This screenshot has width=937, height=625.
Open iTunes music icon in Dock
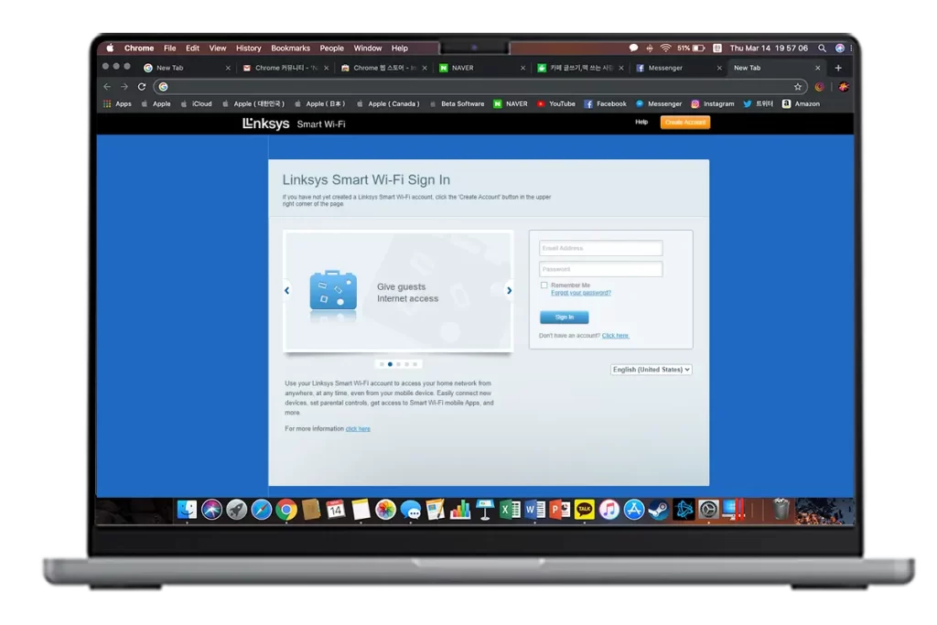[609, 510]
